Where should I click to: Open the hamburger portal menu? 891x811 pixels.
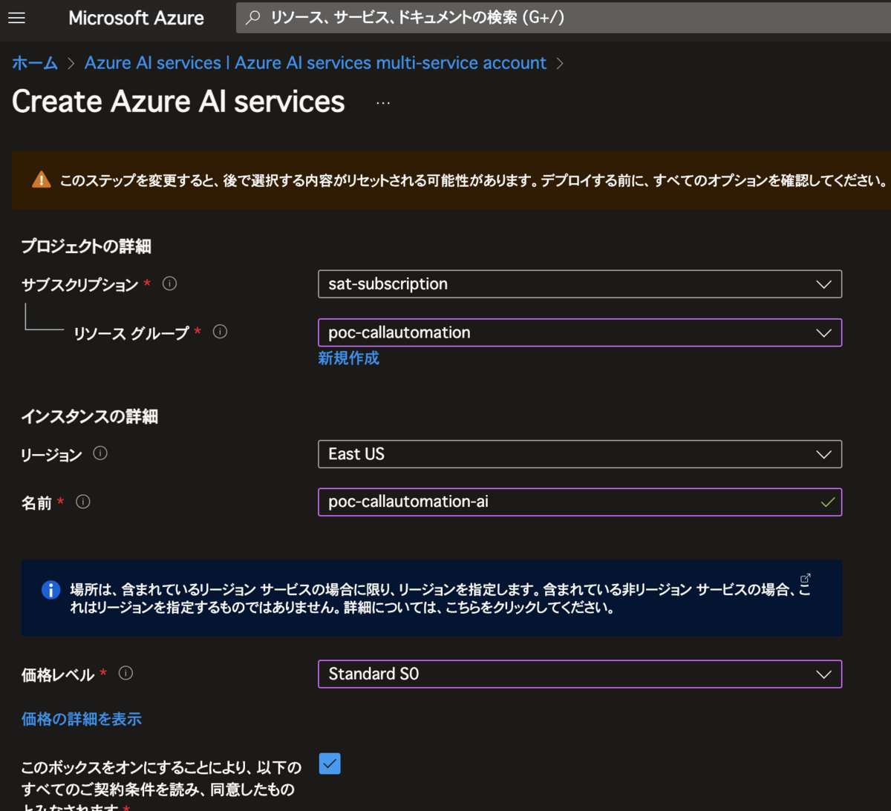[x=16, y=18]
